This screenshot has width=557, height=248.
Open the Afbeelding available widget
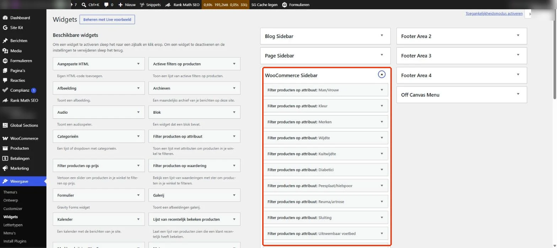tap(99, 88)
